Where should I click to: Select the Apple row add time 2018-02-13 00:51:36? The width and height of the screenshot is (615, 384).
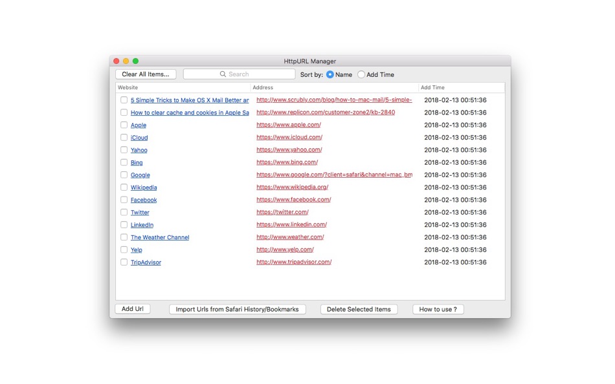455,125
